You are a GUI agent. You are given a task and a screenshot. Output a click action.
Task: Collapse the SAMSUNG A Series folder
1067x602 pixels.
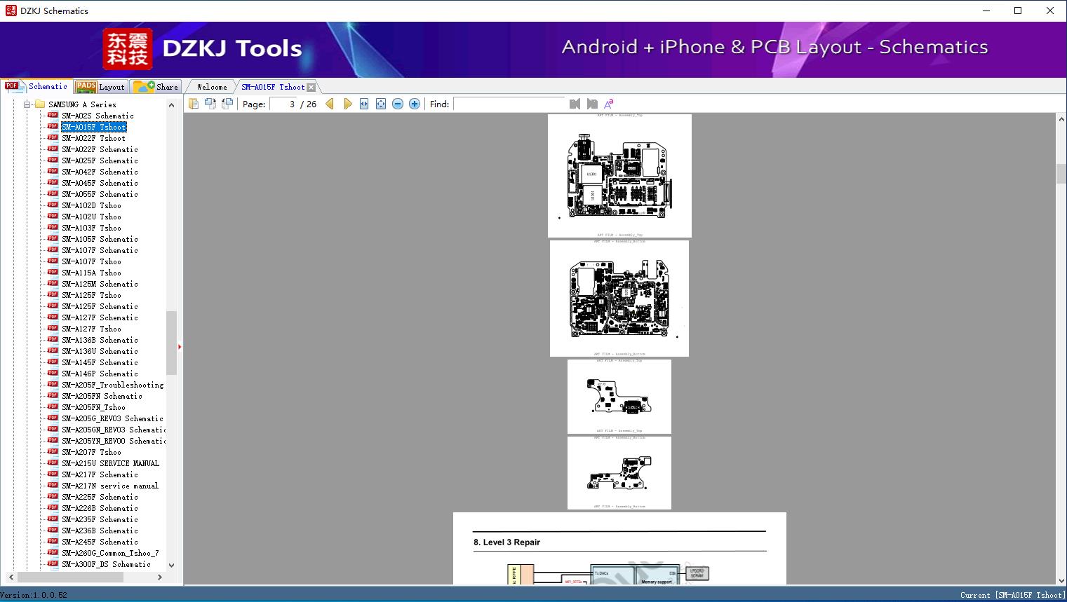click(27, 104)
